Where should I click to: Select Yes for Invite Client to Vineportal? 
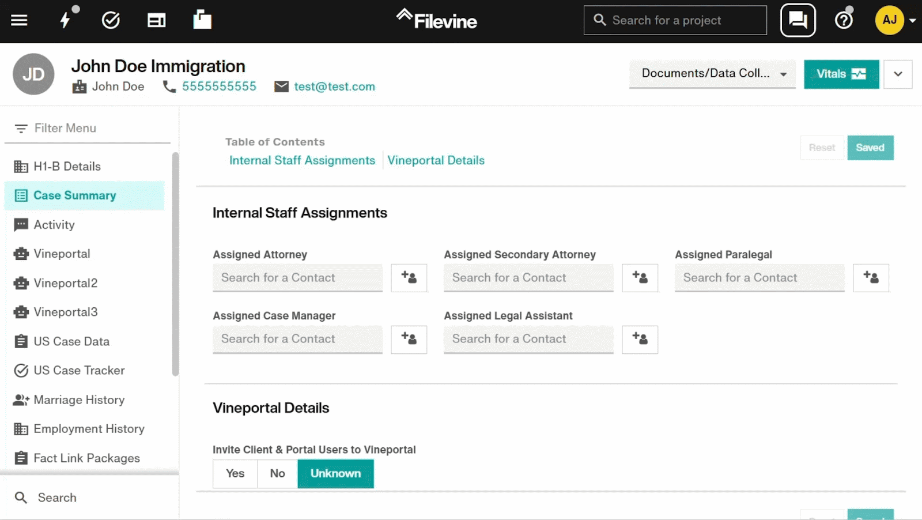coord(235,473)
